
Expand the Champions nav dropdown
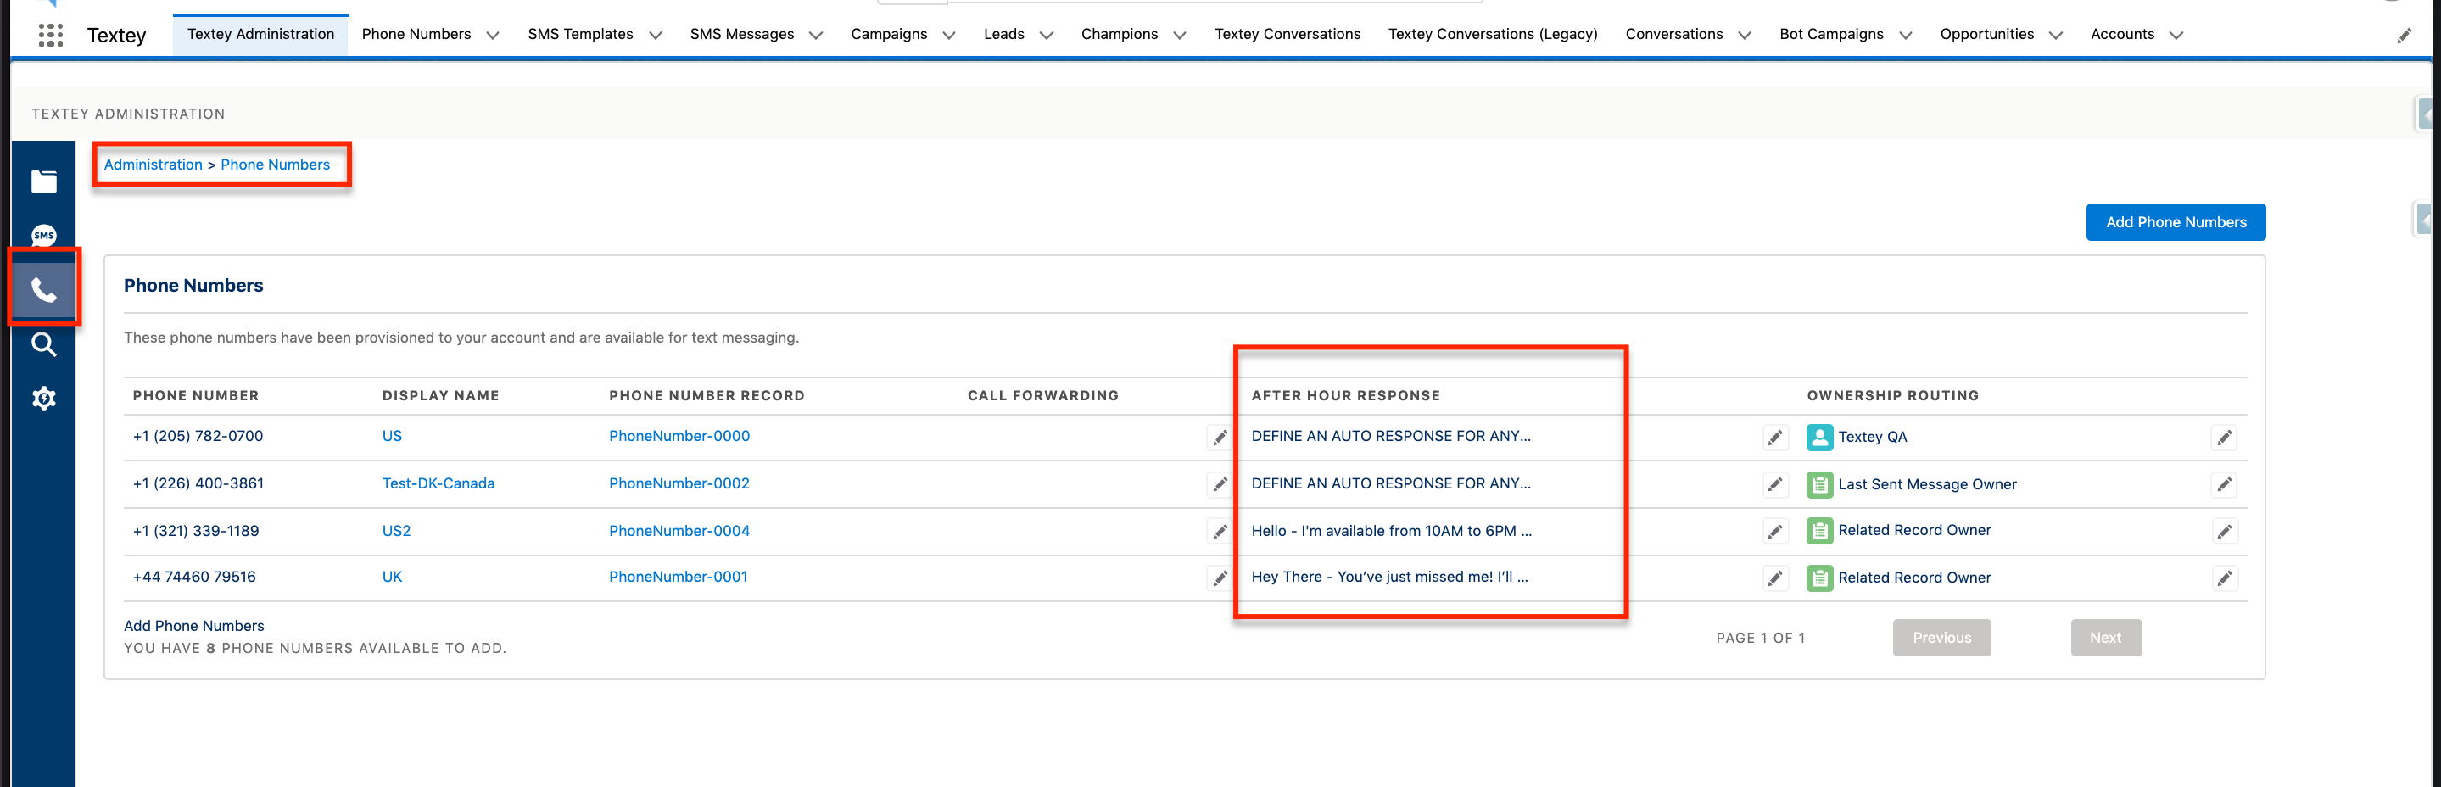[1180, 35]
